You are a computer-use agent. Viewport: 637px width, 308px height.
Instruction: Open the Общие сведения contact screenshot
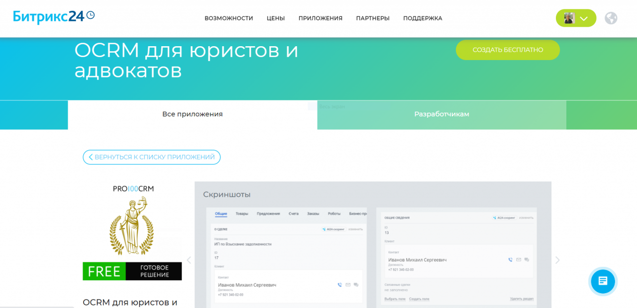click(457, 257)
